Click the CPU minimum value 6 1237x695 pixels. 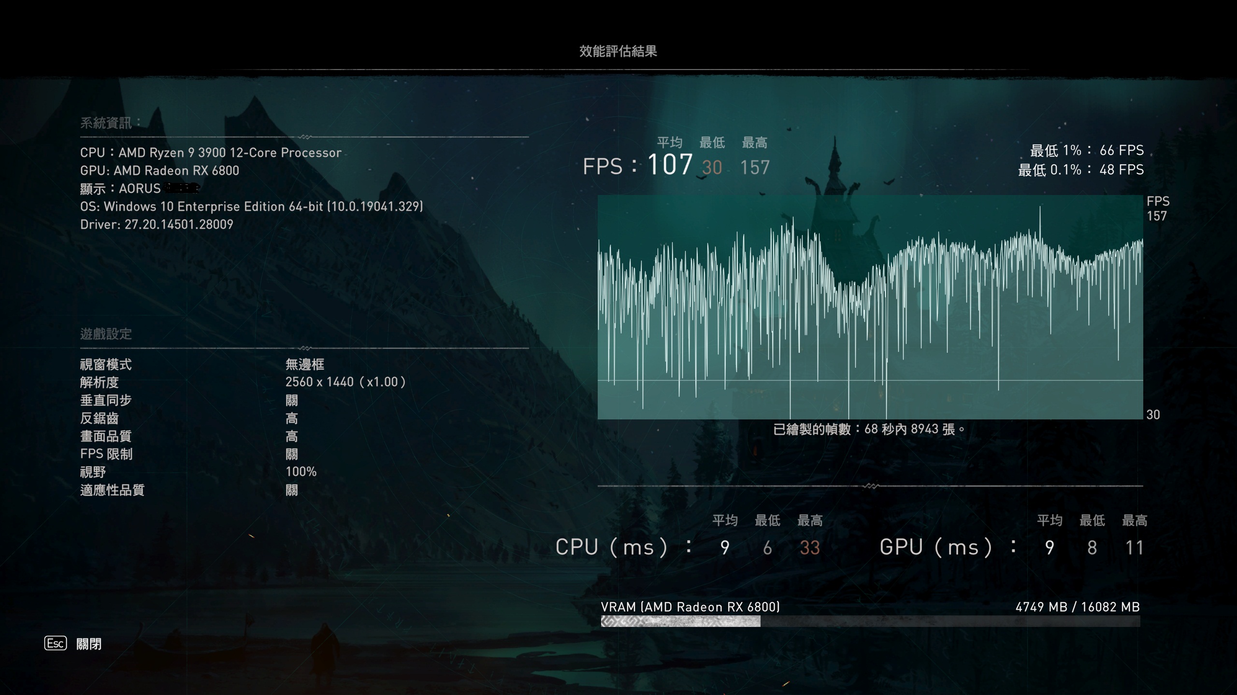[767, 548]
